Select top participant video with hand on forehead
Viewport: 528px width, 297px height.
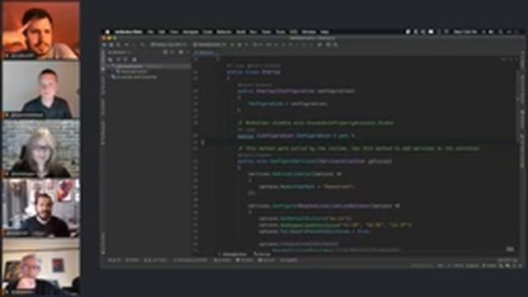click(40, 30)
